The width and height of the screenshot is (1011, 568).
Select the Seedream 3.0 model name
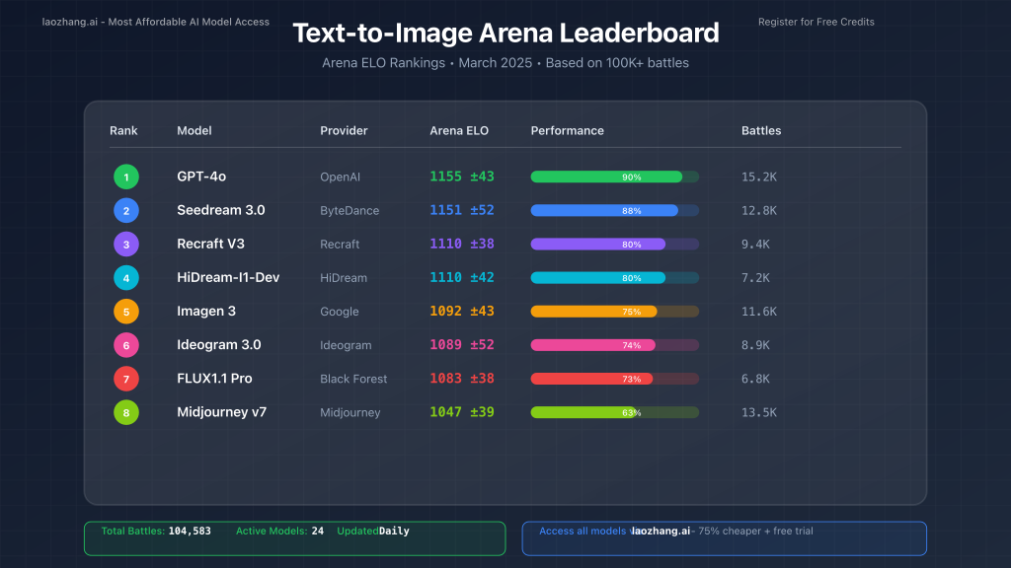221,210
